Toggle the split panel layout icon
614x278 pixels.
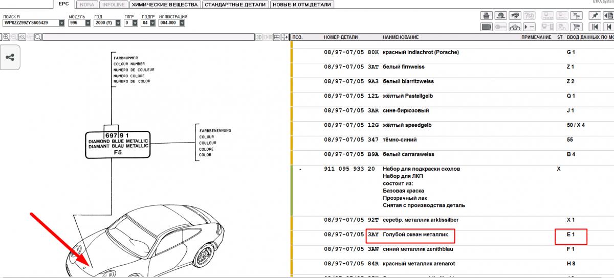click(277, 37)
